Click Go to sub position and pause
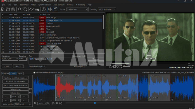Image resolution: width=195 pixels, height=109 pixels. tap(15, 85)
